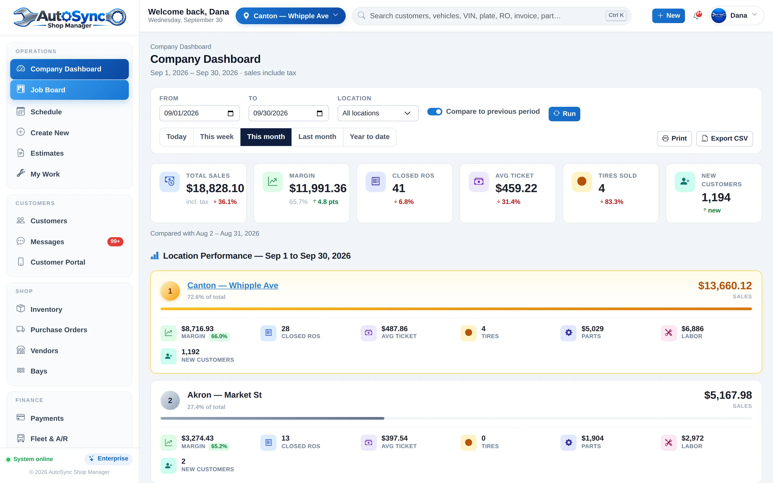Click the AutoSync Shop Manager logo

tap(70, 17)
